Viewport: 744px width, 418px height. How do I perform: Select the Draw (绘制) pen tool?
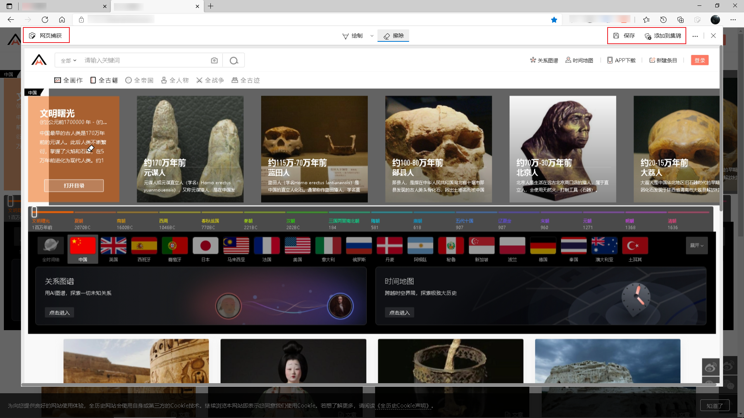(x=353, y=36)
